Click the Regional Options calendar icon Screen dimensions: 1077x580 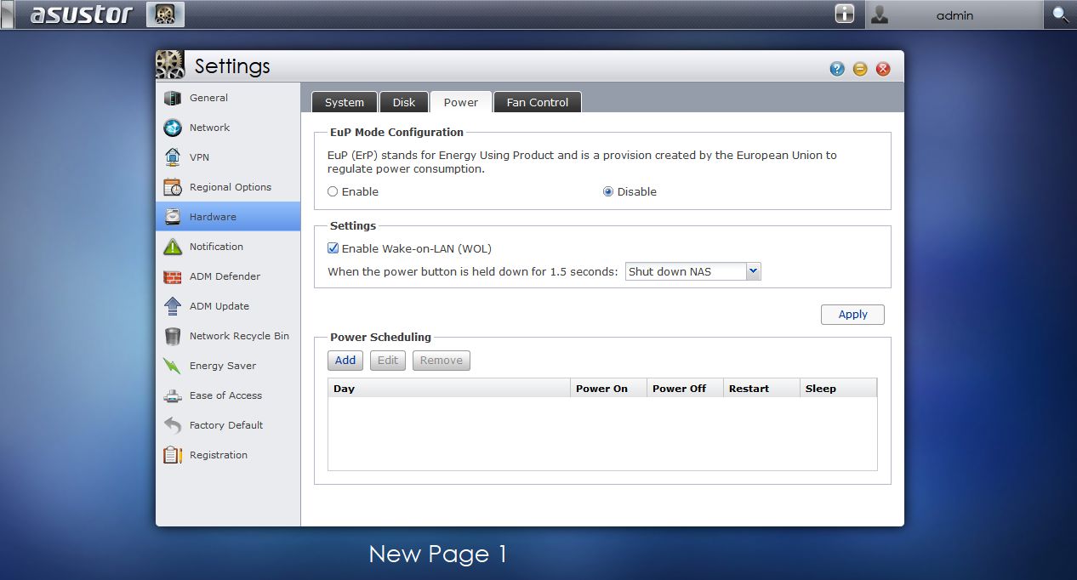pyautogui.click(x=173, y=187)
